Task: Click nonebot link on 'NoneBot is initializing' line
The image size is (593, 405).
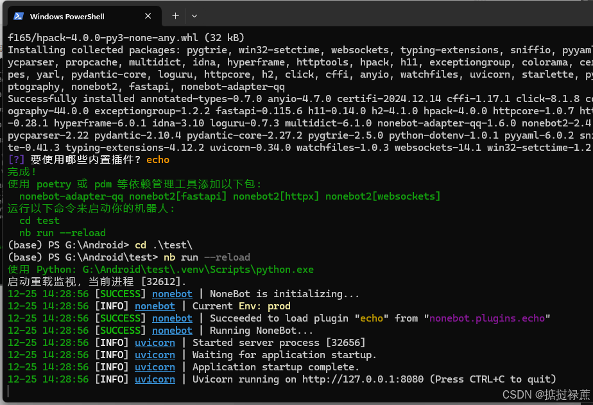Action: point(172,294)
